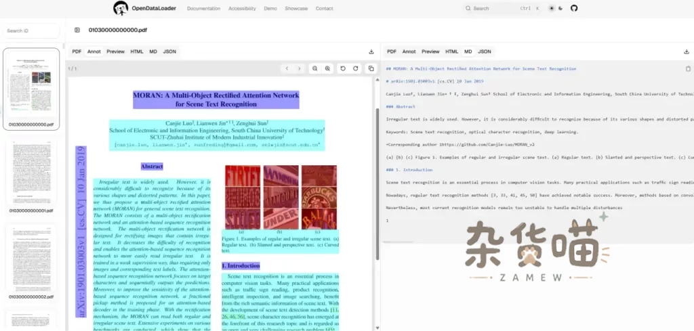694x331 pixels.
Task: Click the '### 1. Introduction' markdown line
Action: (x=409, y=170)
